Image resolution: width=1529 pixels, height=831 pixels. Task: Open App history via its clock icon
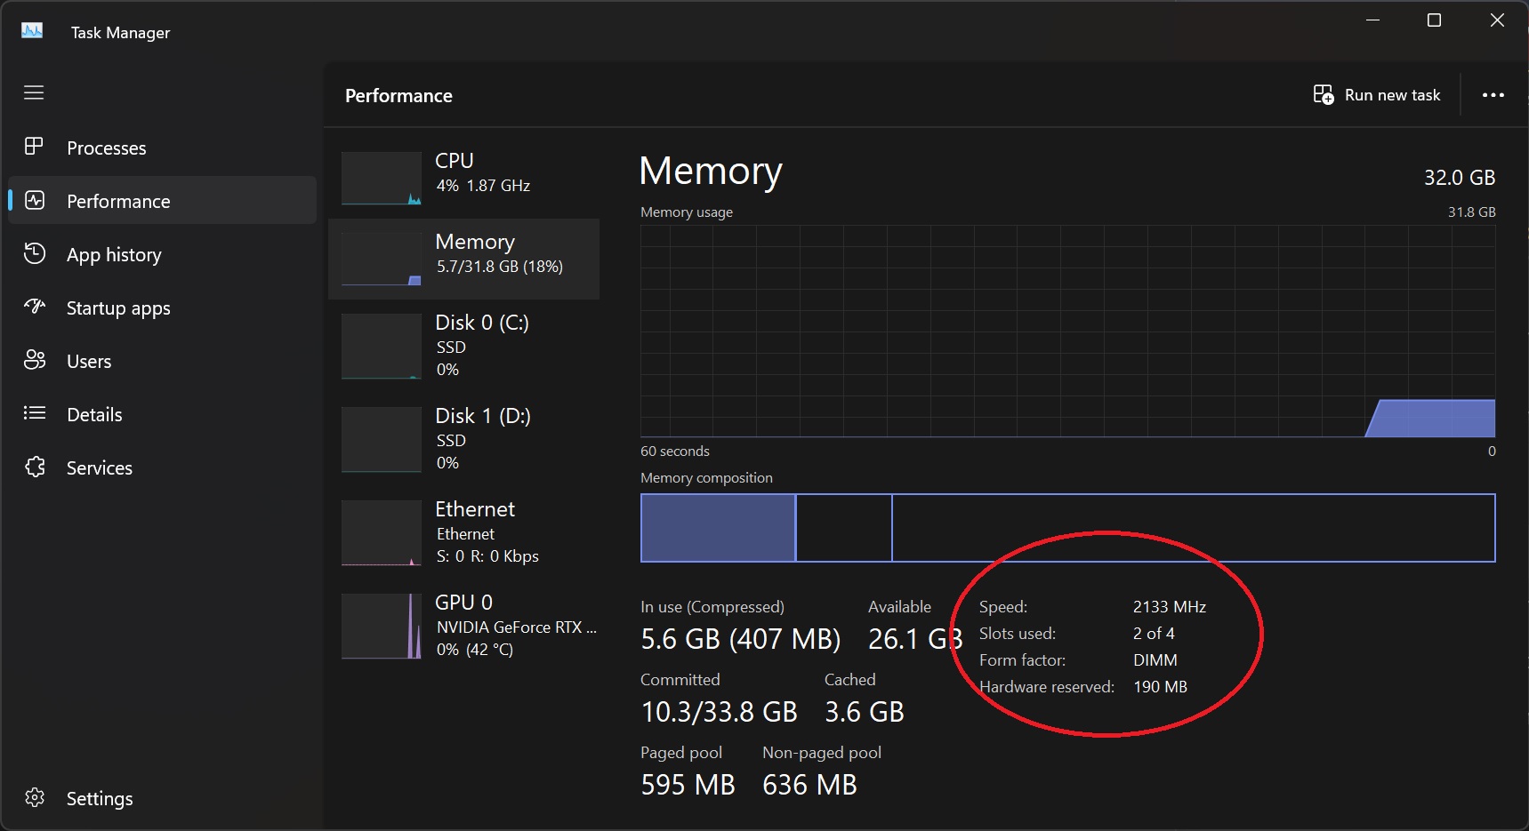(x=34, y=254)
